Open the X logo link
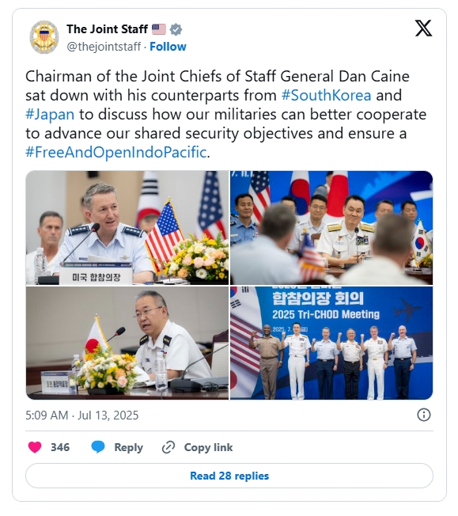This screenshot has width=458, height=516. (x=423, y=28)
